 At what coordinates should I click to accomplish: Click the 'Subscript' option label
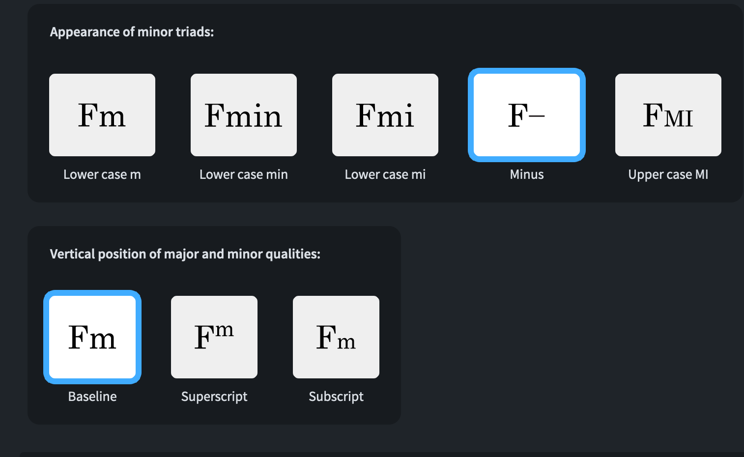point(336,397)
